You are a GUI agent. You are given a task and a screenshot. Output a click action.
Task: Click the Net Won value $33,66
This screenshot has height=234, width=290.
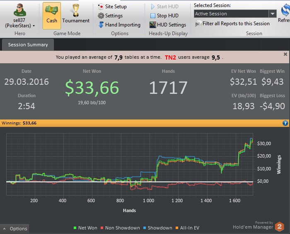(92, 88)
